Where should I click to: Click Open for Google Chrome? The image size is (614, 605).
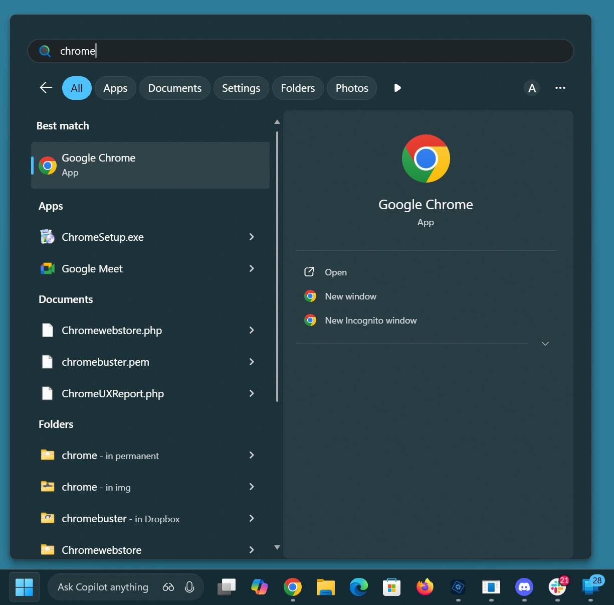coord(335,272)
